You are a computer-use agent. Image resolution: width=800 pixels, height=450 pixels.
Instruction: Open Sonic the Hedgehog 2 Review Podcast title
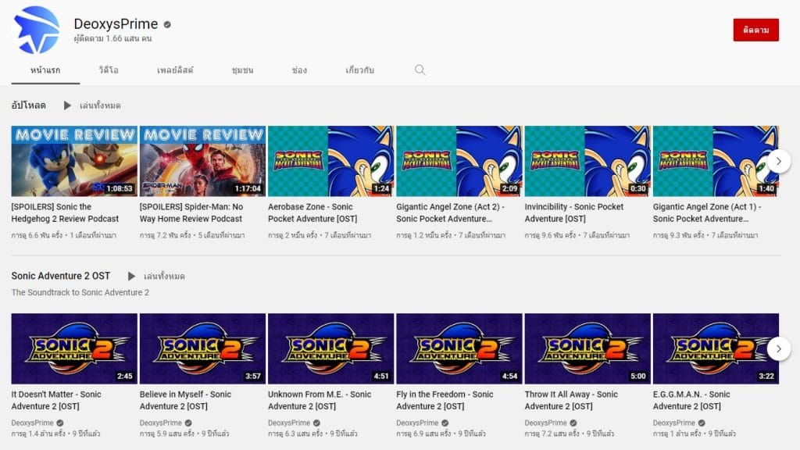pyautogui.click(x=65, y=212)
